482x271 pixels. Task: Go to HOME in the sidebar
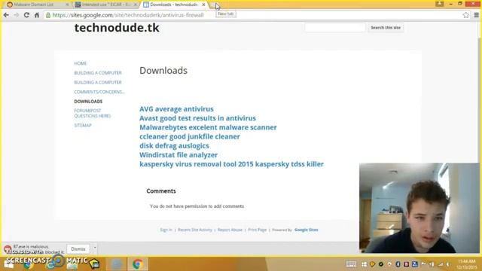coord(81,63)
